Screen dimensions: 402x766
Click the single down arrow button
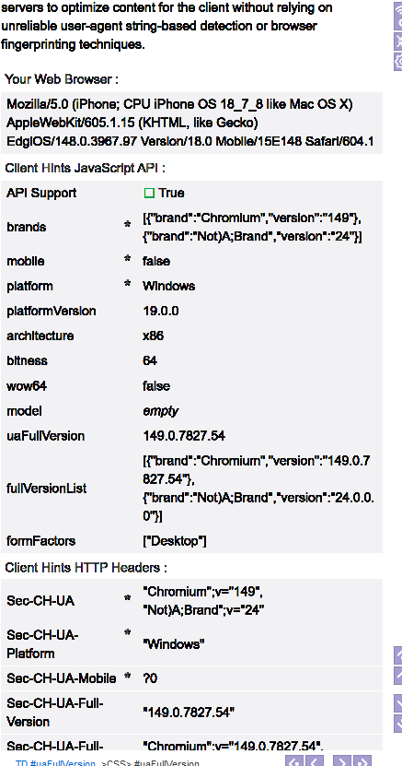[398, 703]
